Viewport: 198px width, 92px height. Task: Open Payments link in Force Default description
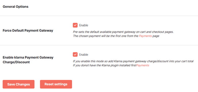pos(145,36)
